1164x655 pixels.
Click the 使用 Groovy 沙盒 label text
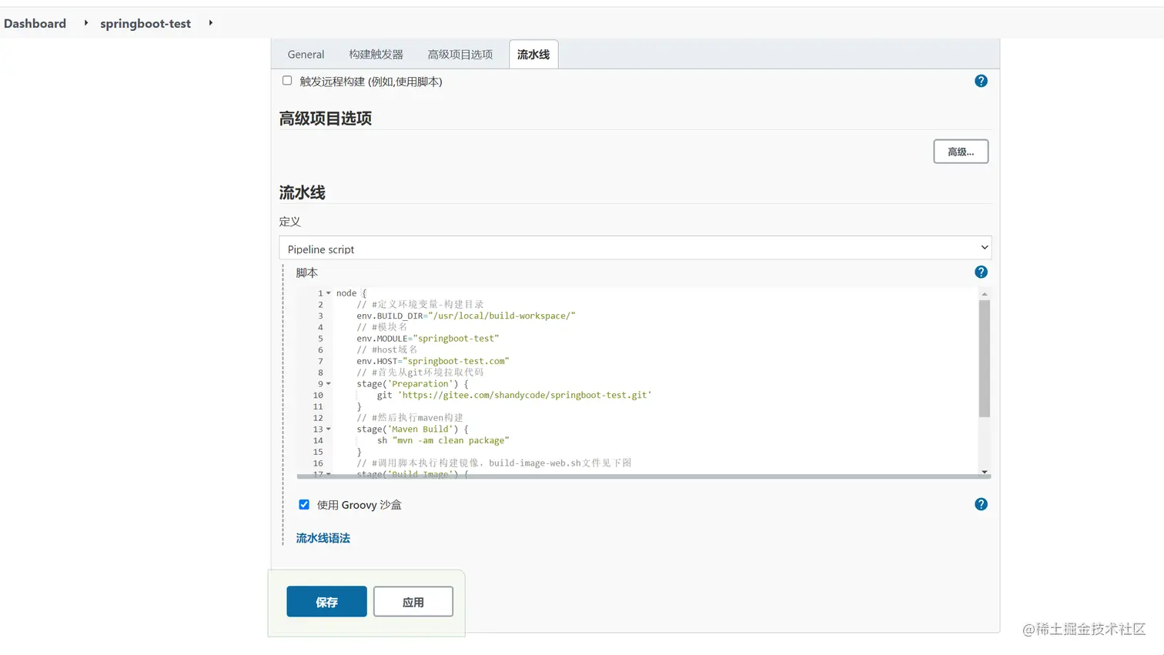click(x=360, y=505)
